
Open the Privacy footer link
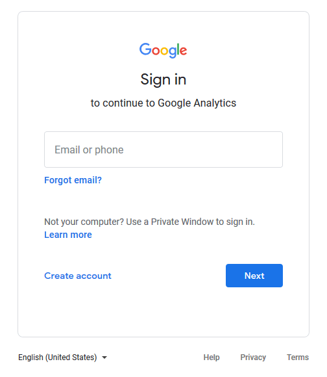253,357
